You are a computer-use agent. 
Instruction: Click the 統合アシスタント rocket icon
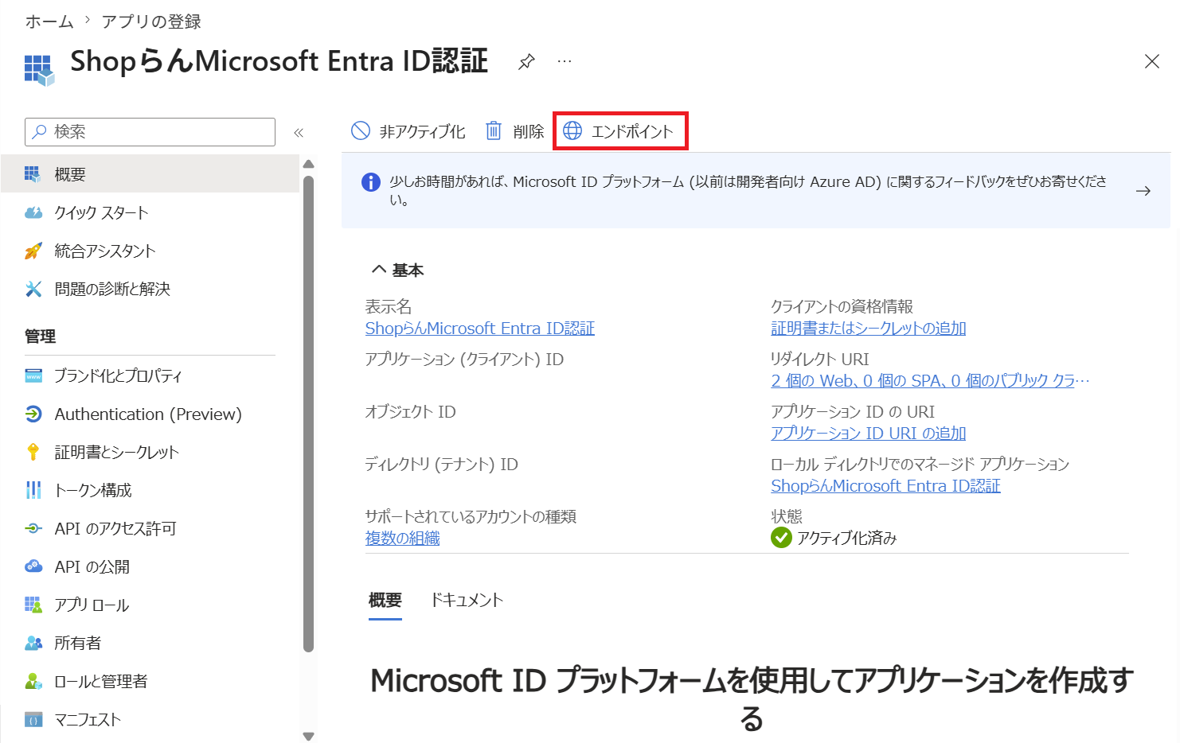[33, 251]
